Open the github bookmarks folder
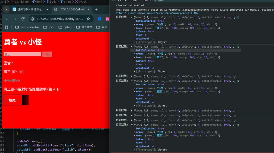This screenshot has width=274, height=153. (x=65, y=27)
